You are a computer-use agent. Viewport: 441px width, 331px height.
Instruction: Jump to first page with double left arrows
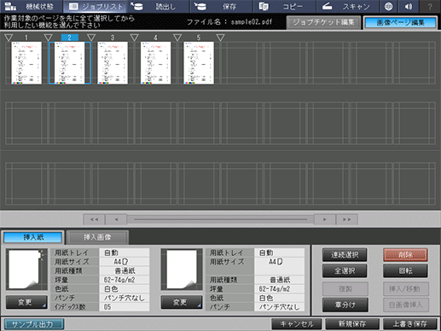click(94, 219)
